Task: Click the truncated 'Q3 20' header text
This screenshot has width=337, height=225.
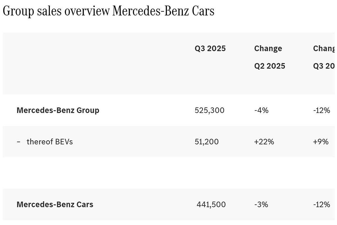Action: 324,66
